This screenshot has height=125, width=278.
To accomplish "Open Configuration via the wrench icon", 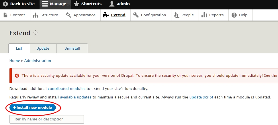I will tap(136, 15).
